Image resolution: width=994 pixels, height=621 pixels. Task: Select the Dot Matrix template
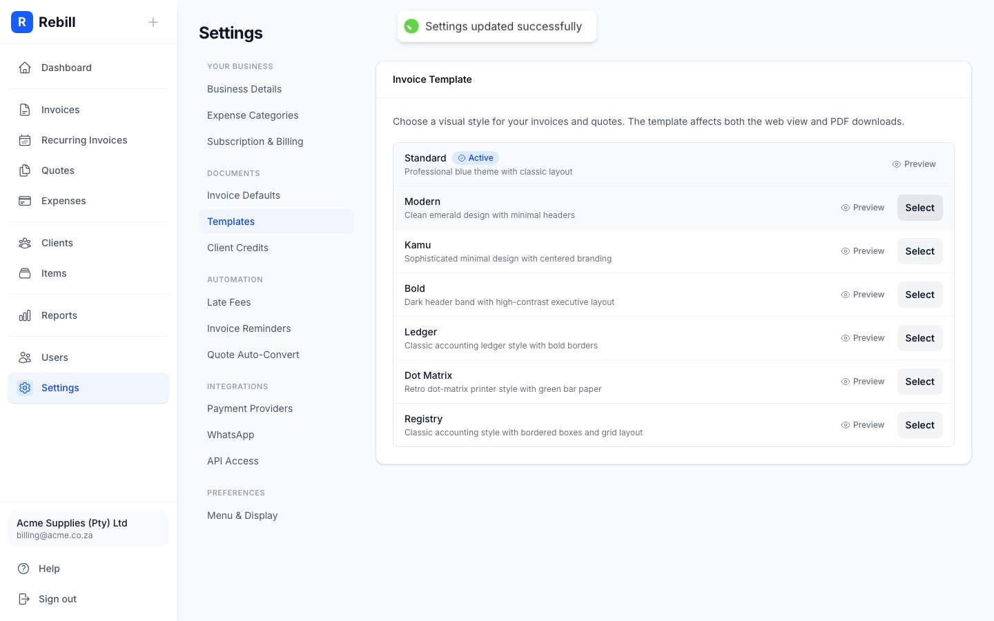coord(919,382)
